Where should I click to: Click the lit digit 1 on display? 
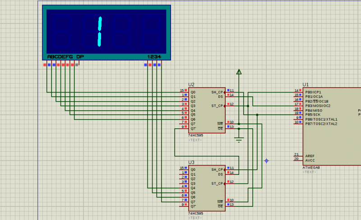click(99, 32)
